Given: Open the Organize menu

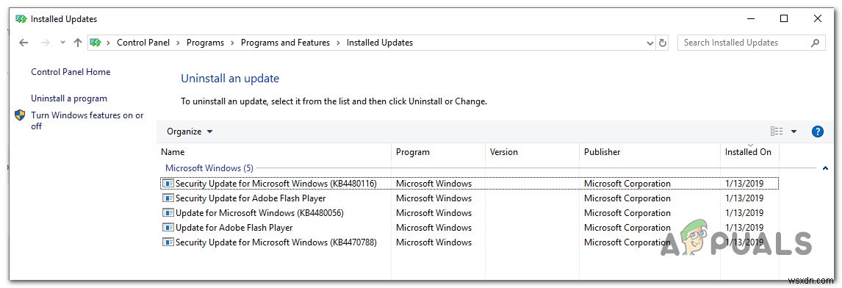Looking at the screenshot, I should 190,132.
